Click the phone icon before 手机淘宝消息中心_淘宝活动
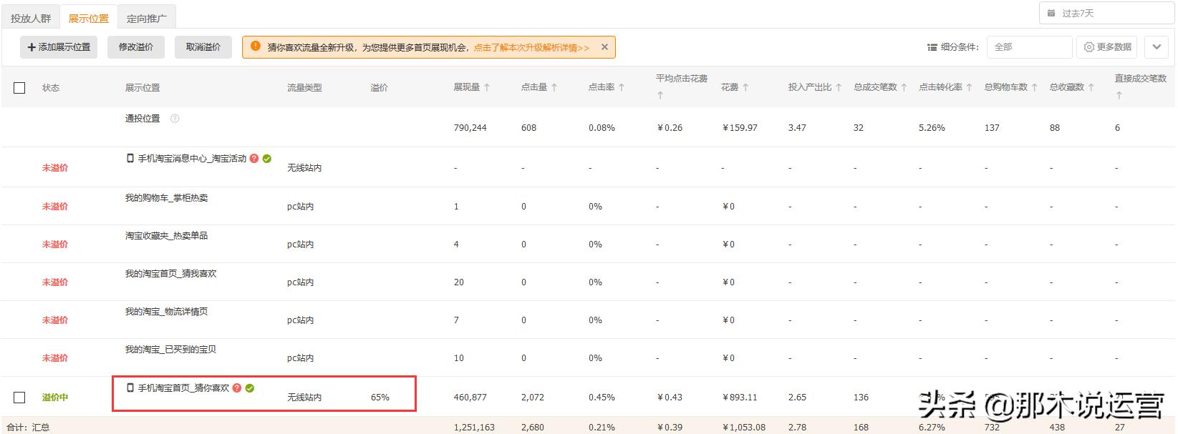 [130, 158]
